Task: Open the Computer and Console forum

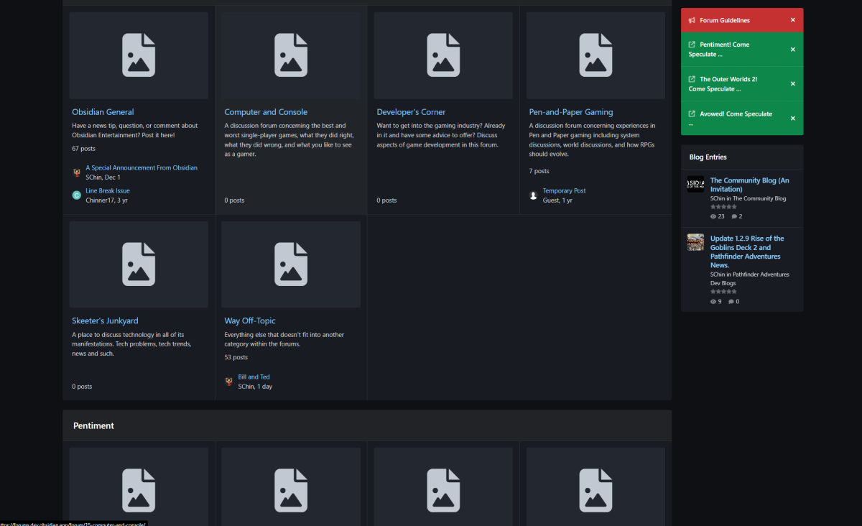Action: tap(266, 112)
